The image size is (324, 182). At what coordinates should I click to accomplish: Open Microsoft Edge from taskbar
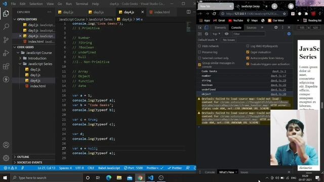pyautogui.click(x=109, y=177)
